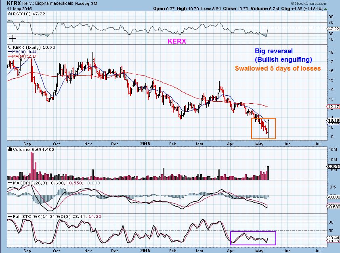Screen dimensions: 340x253
Task: Click the -0.080 histogram tag on right axis
Action: click(334, 197)
